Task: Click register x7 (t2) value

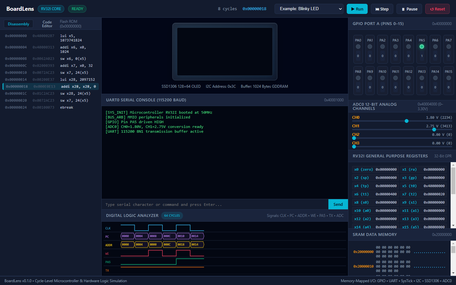Action: [x=434, y=194]
